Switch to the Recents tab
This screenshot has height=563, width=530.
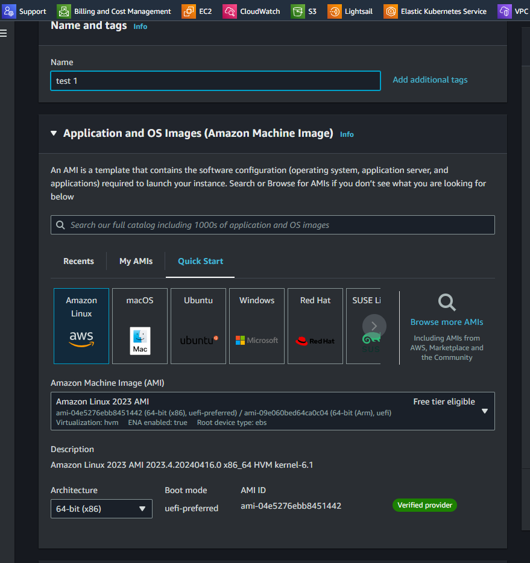click(78, 261)
